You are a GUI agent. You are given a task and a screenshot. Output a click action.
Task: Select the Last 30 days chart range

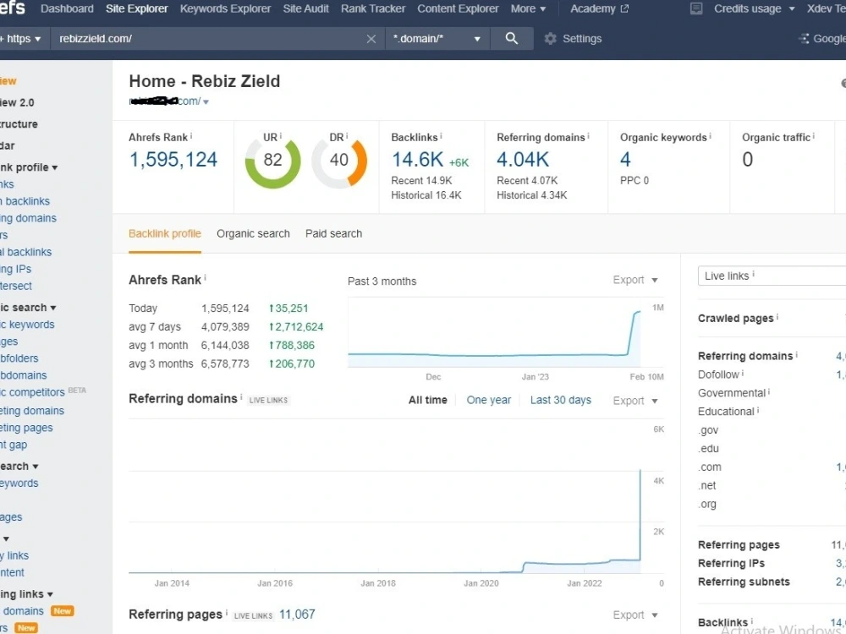point(561,400)
